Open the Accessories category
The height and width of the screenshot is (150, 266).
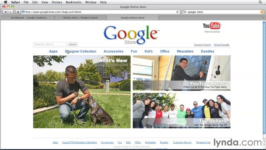[x=113, y=51]
